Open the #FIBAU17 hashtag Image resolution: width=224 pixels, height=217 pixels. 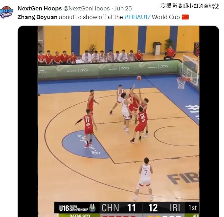137,17
